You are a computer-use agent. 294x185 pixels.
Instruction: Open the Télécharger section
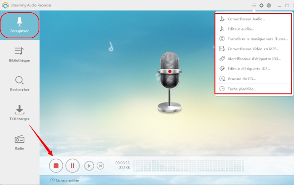(20, 113)
